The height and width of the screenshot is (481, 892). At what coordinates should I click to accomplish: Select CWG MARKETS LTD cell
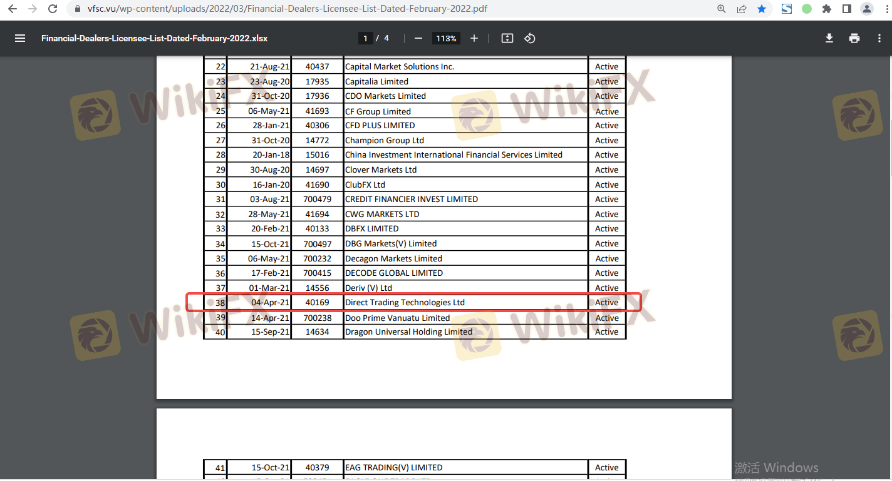pyautogui.click(x=382, y=215)
